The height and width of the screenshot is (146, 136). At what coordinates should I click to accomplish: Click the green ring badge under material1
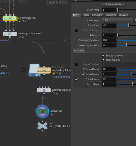(x=52, y=114)
